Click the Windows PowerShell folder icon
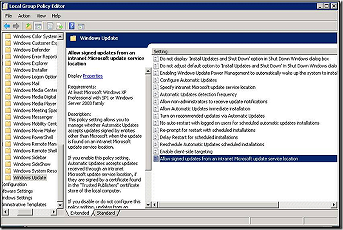 (x=8, y=137)
